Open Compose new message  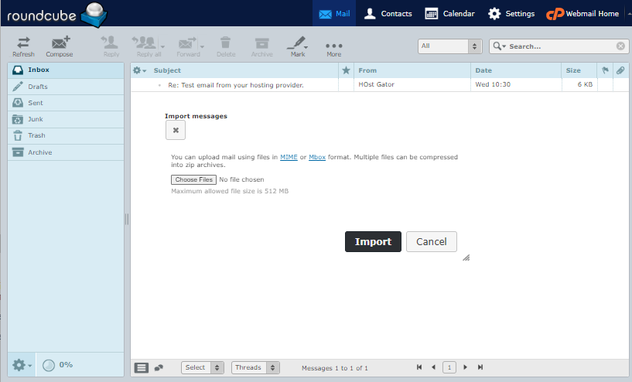(x=60, y=46)
